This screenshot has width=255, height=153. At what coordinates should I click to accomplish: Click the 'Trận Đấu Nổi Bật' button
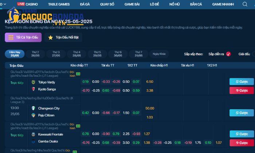[x=64, y=37]
